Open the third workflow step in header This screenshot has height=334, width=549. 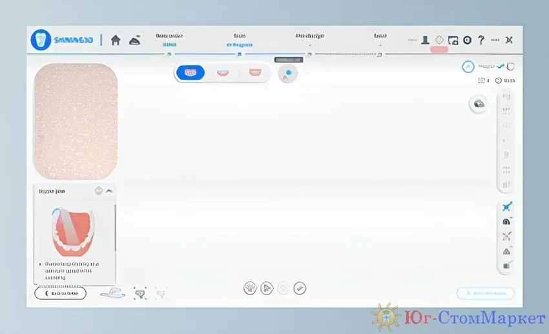[309, 41]
